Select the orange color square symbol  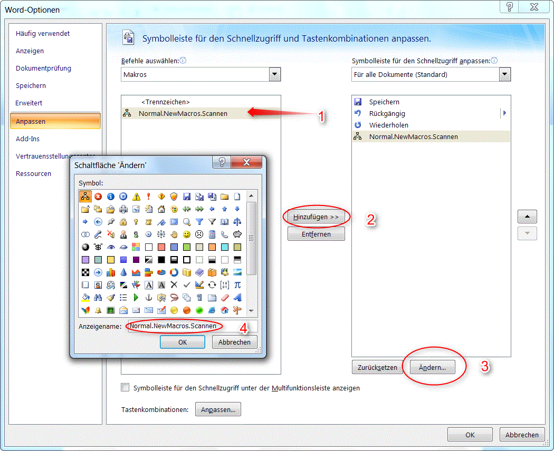point(212,246)
